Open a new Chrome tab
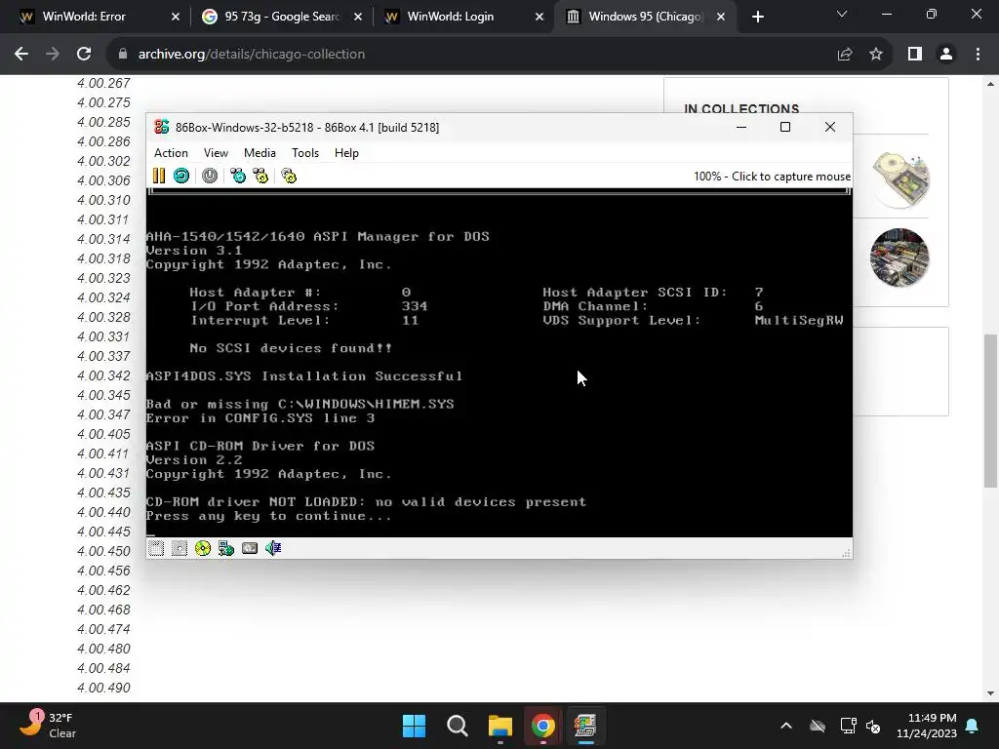The image size is (999, 749). pos(757,17)
